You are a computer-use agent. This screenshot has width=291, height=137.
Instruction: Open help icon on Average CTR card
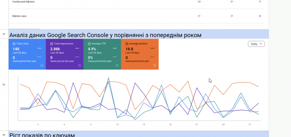[117, 65]
